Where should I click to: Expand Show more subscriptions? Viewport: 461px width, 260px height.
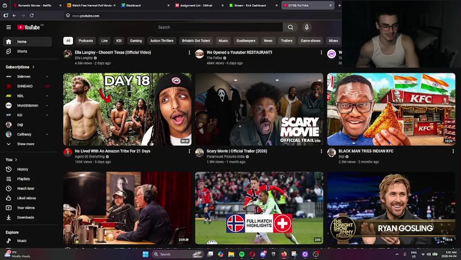(27, 144)
